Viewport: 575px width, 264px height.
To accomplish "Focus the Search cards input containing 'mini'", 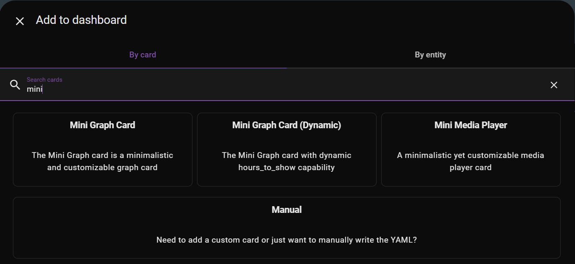I will [x=287, y=85].
